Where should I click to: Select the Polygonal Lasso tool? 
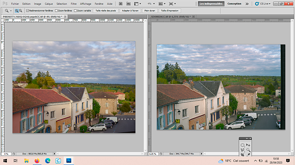243,150
